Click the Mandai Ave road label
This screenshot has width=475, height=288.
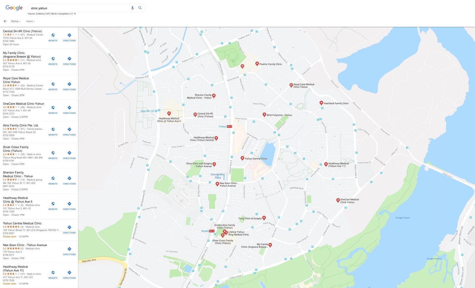[89, 260]
